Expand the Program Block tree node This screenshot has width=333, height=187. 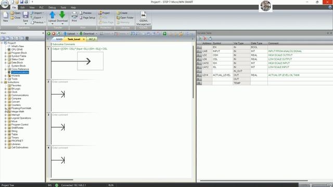pyautogui.click(x=6, y=53)
